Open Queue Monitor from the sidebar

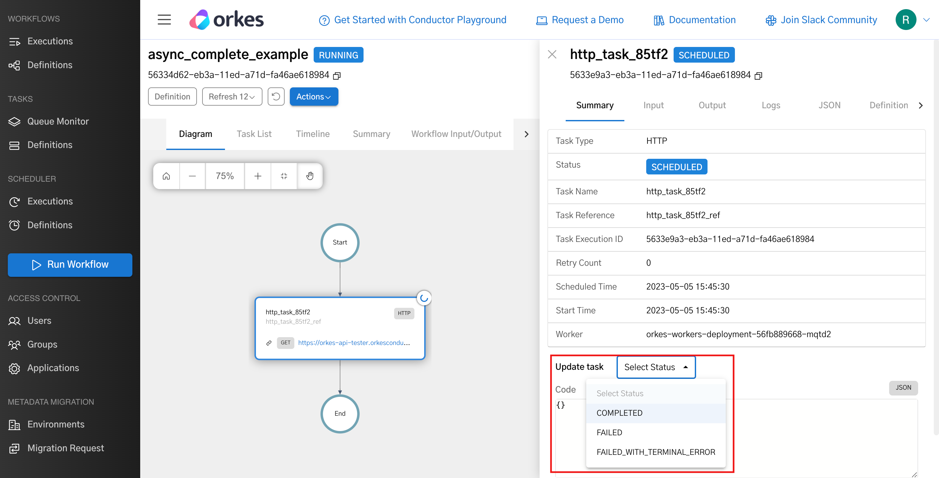click(x=58, y=121)
